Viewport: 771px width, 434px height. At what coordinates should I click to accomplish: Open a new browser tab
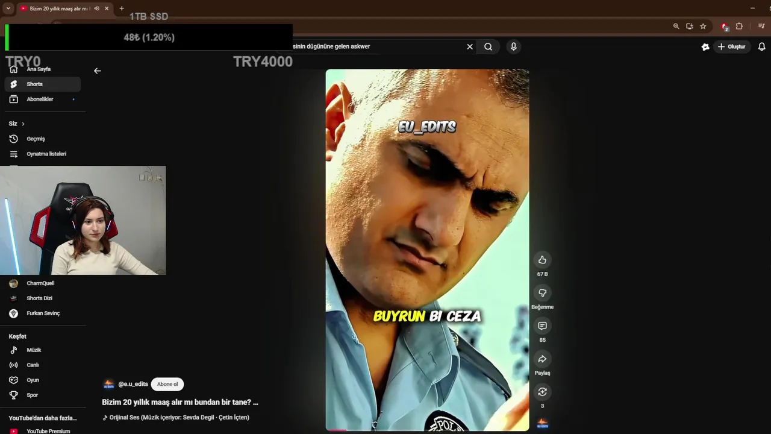point(122,8)
